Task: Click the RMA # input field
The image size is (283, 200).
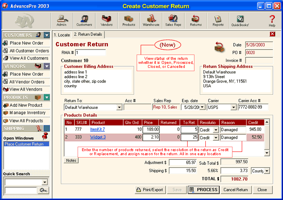Action: click(x=91, y=53)
